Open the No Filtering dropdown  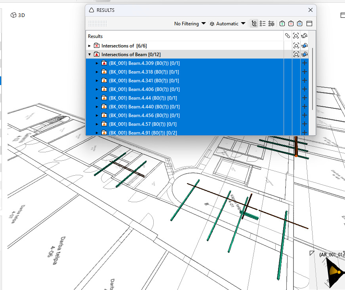point(190,23)
